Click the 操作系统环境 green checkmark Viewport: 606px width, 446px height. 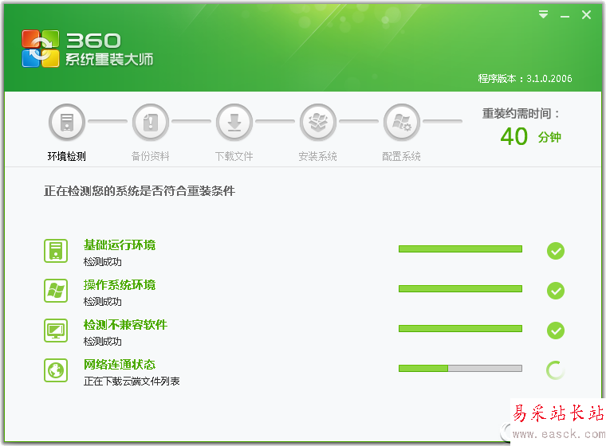point(556,291)
